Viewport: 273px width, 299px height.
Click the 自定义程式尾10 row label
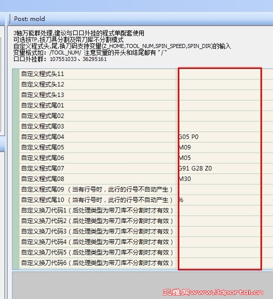coord(98,200)
